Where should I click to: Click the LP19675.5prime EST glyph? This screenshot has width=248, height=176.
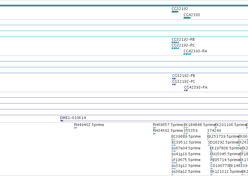(x=175, y=163)
